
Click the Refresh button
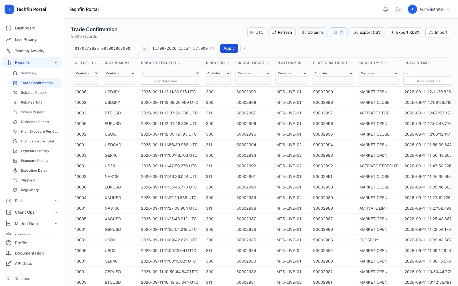pyautogui.click(x=282, y=32)
